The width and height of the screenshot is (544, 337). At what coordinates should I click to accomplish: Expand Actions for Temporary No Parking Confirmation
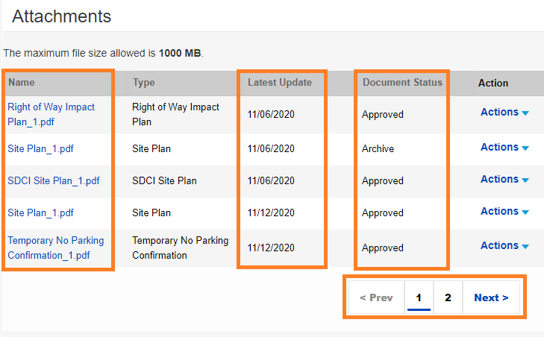(504, 246)
